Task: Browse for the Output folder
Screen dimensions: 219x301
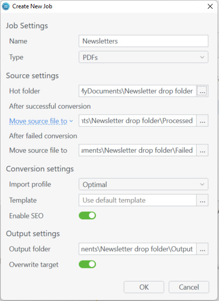Action: click(x=202, y=249)
